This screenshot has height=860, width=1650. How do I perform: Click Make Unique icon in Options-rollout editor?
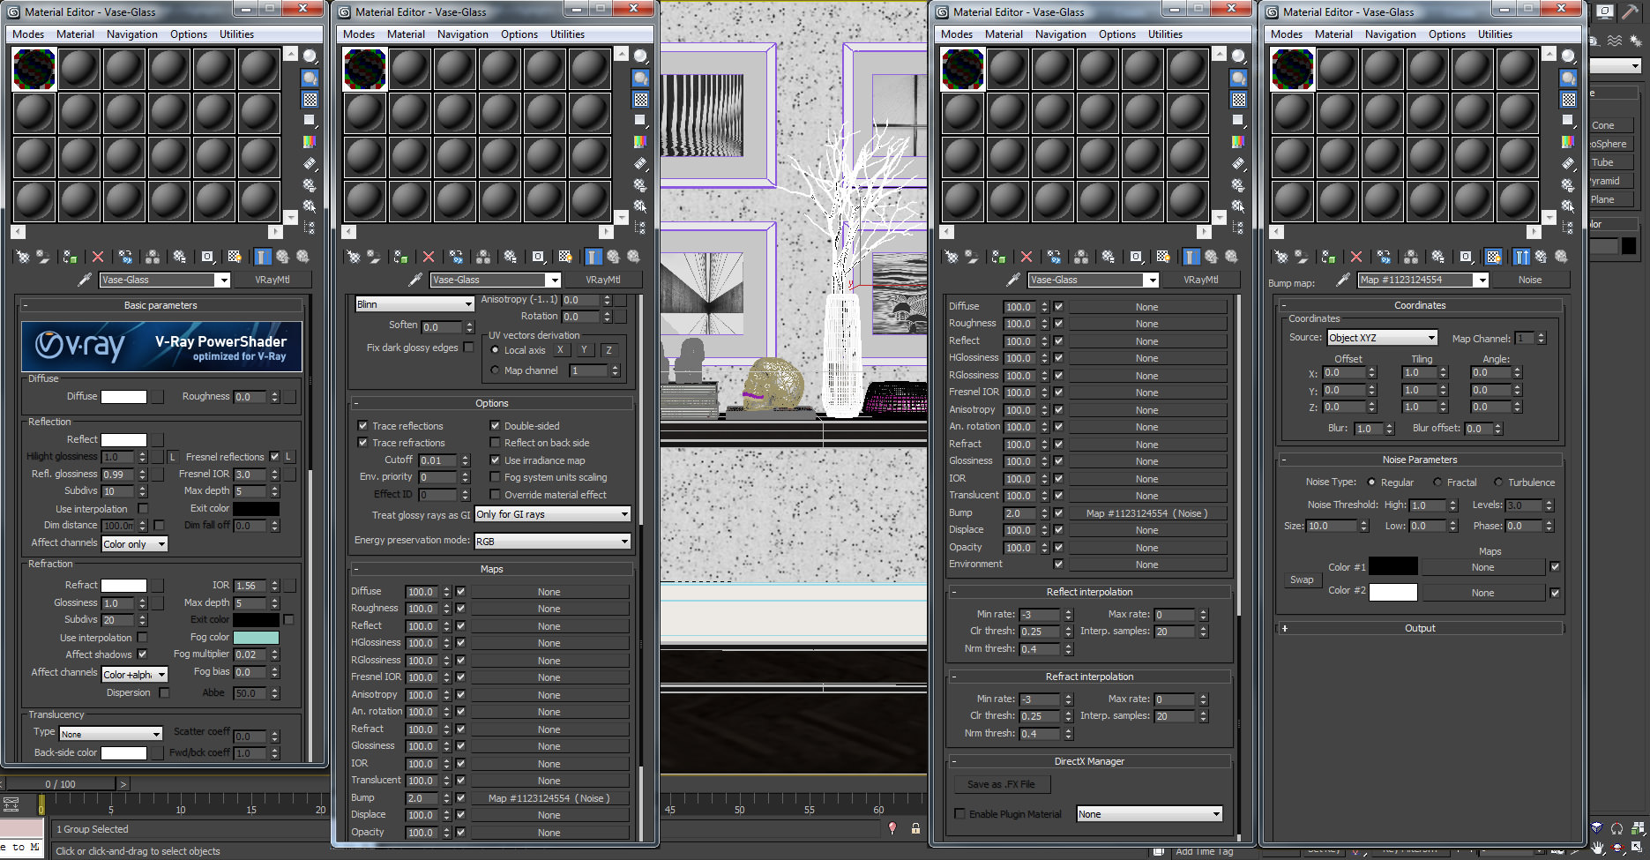(x=483, y=257)
